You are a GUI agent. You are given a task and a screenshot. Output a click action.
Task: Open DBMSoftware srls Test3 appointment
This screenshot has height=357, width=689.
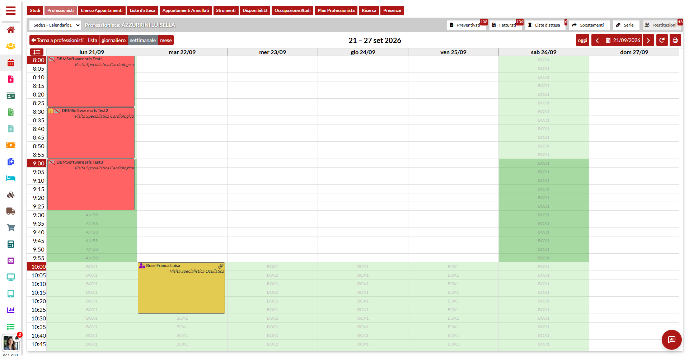(x=91, y=185)
